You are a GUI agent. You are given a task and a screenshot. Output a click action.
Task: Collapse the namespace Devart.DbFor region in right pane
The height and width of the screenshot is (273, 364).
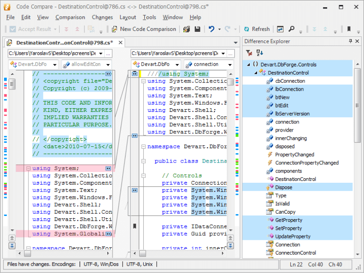coord(143,146)
